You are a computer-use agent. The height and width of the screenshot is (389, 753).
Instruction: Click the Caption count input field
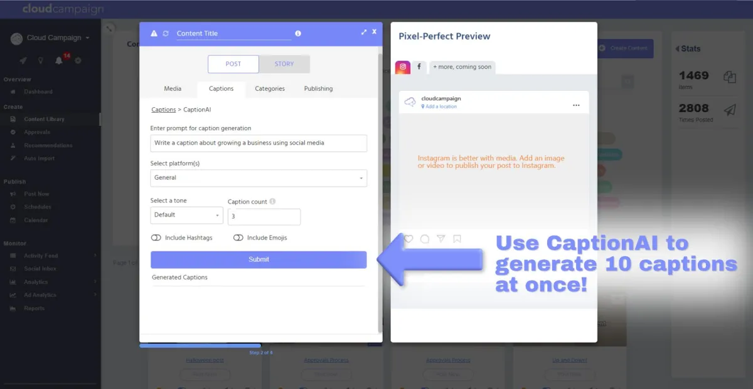click(x=264, y=217)
